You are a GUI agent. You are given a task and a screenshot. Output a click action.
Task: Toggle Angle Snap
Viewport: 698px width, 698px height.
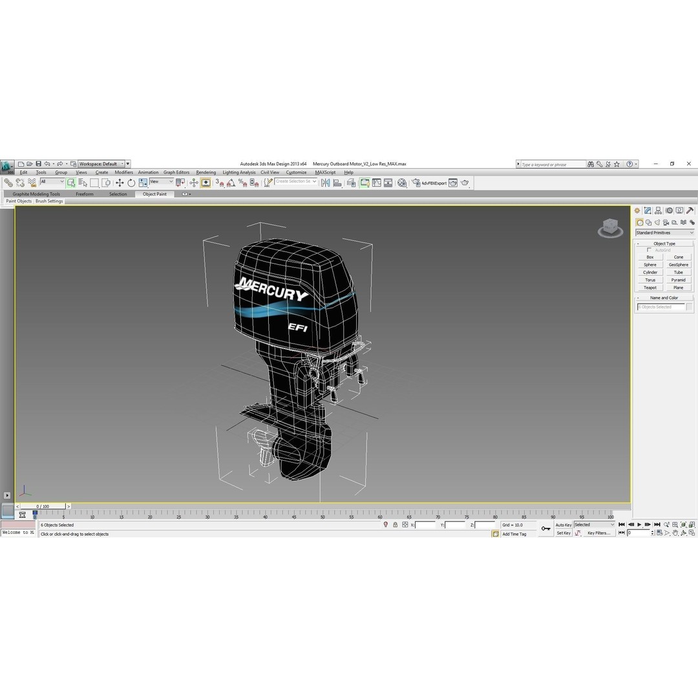[x=231, y=182]
